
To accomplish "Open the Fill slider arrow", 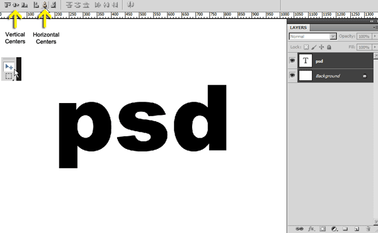I will tap(375, 47).
